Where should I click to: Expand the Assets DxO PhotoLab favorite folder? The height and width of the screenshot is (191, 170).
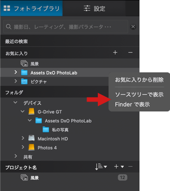[x=16, y=72]
